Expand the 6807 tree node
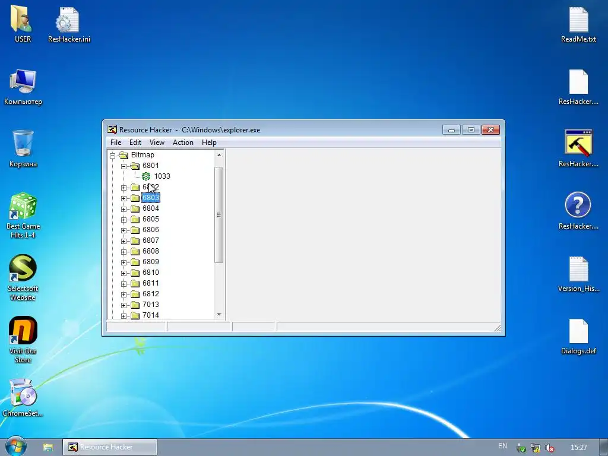This screenshot has width=608, height=456. pyautogui.click(x=123, y=241)
